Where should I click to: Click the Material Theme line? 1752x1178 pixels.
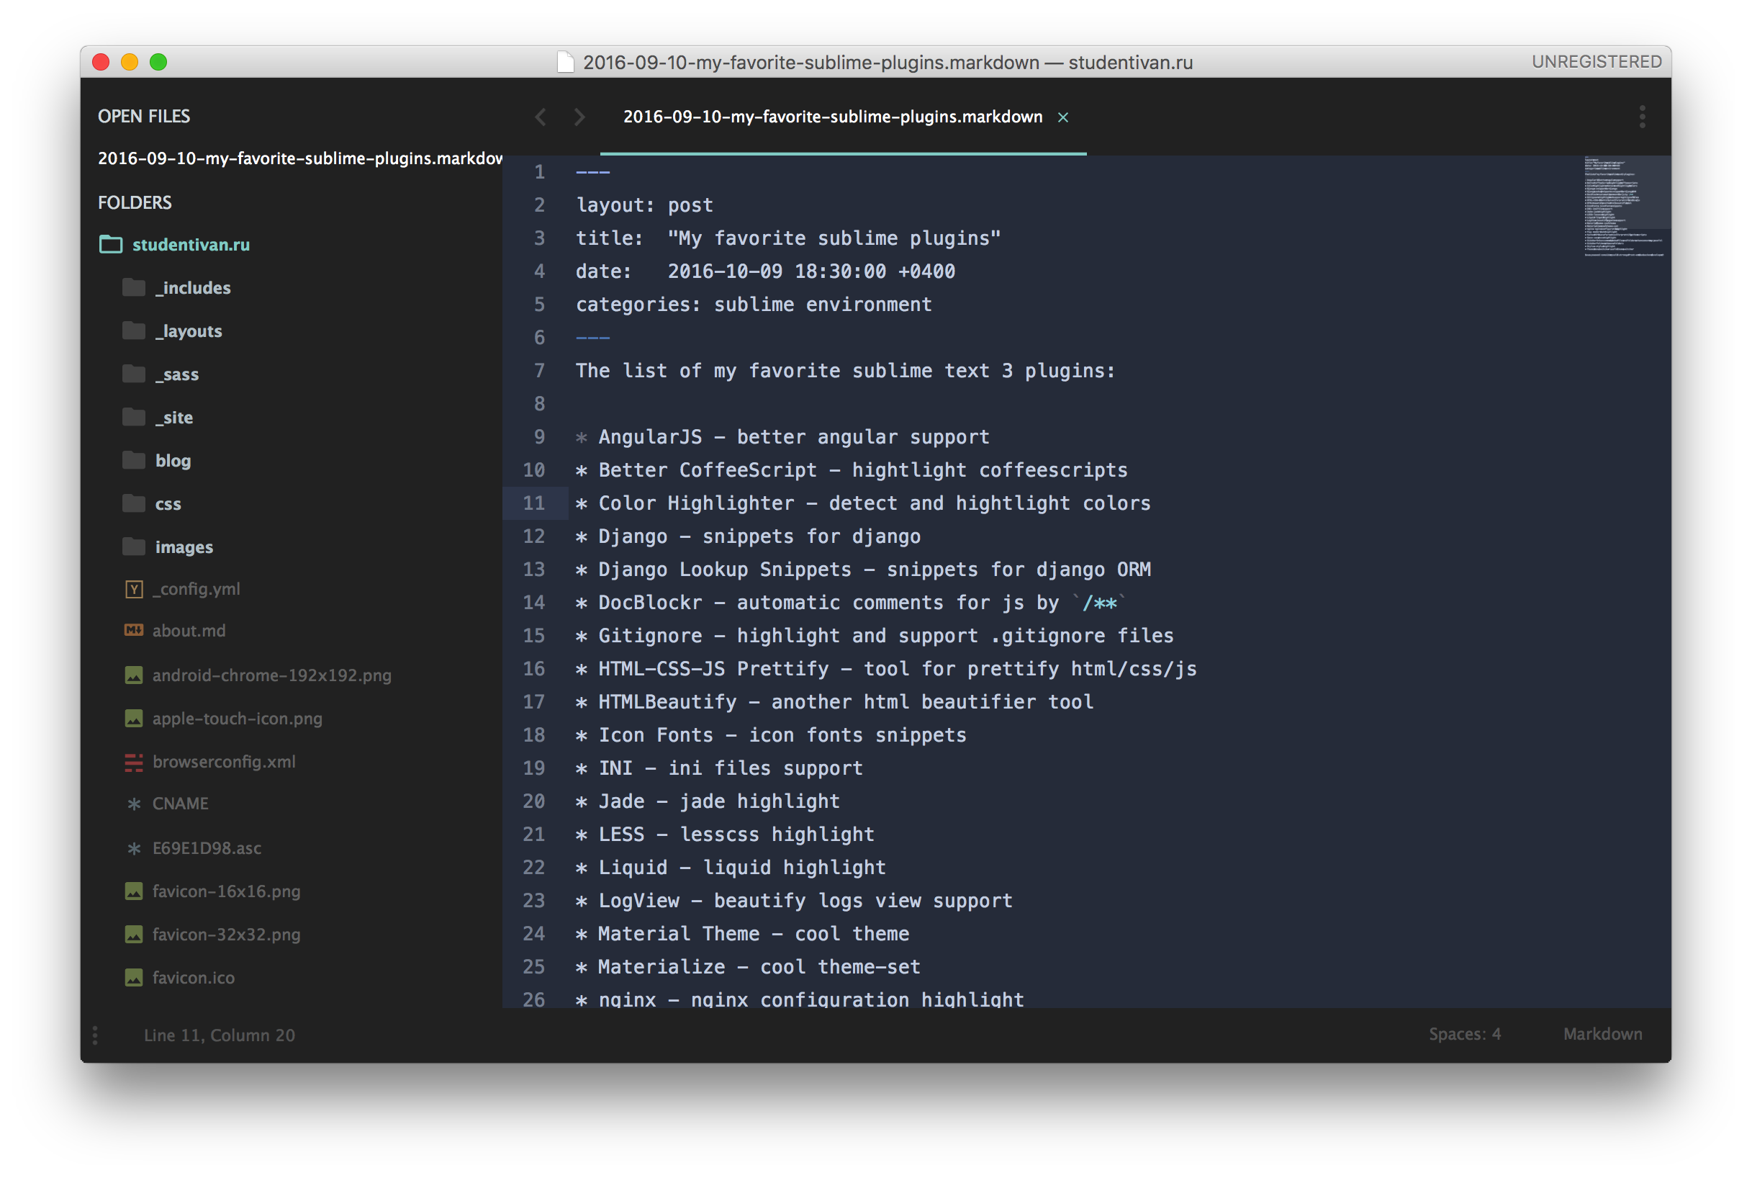coord(742,934)
